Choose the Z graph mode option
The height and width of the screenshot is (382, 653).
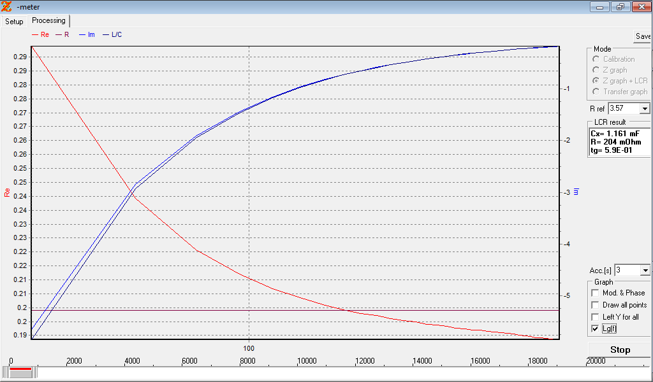596,70
